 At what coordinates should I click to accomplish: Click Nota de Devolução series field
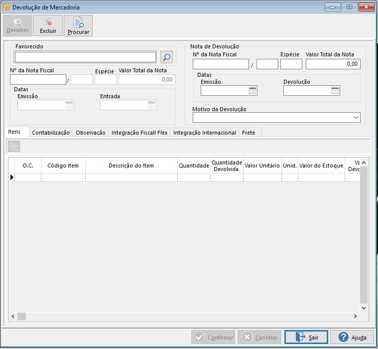click(x=267, y=64)
